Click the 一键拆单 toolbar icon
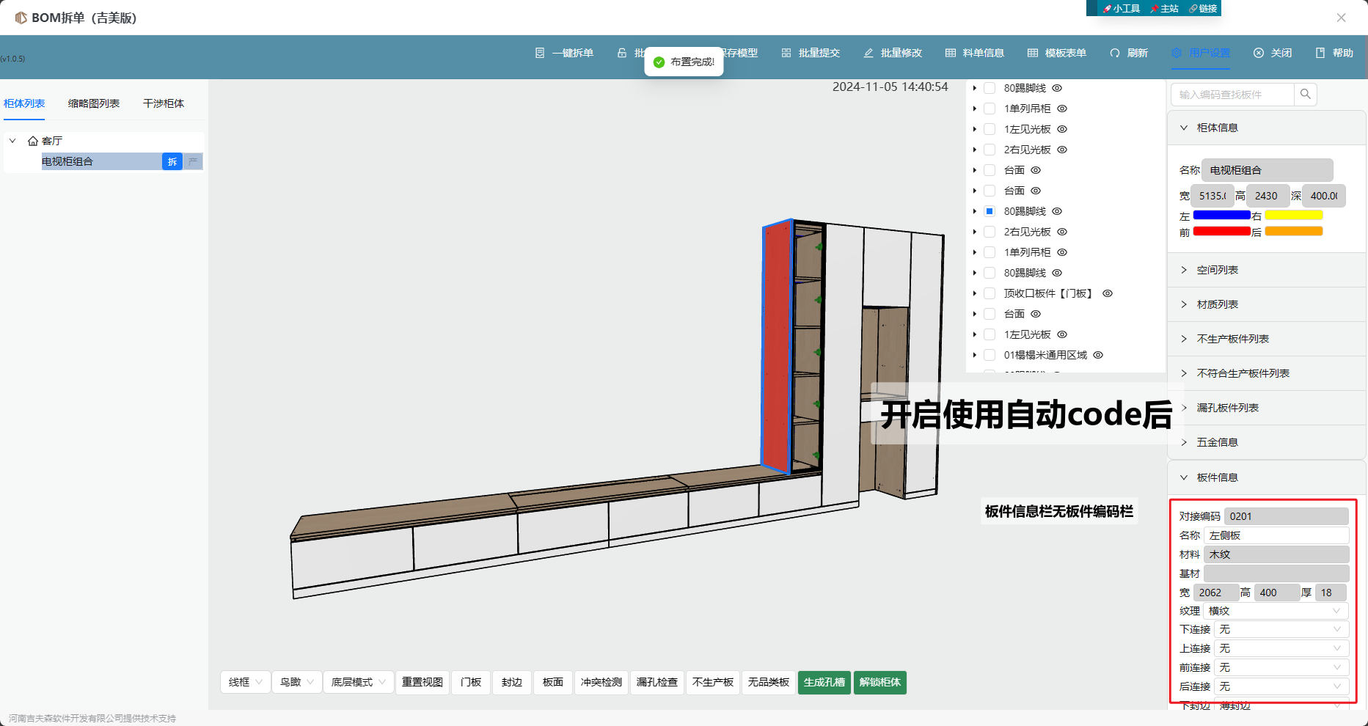 click(540, 53)
